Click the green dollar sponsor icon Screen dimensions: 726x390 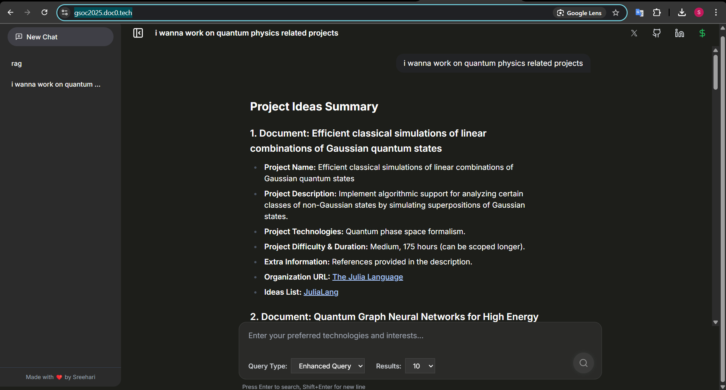(x=702, y=33)
